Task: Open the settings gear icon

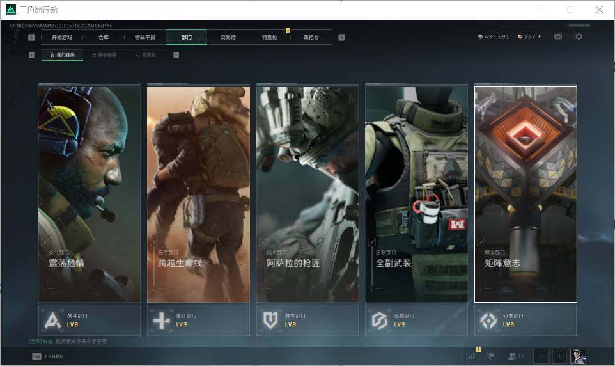Action: (x=579, y=37)
